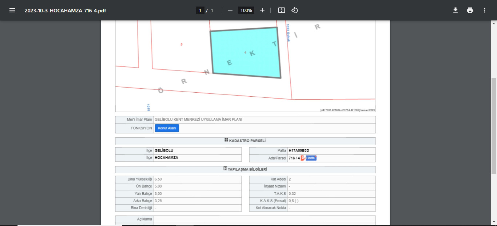Viewport: 497px width, 226px height.
Task: Open the more actions three-dot menu
Action: click(484, 10)
